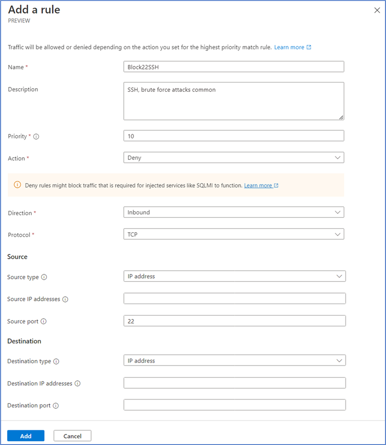Click the Source type info icon
The width and height of the screenshot is (386, 445).
click(44, 277)
